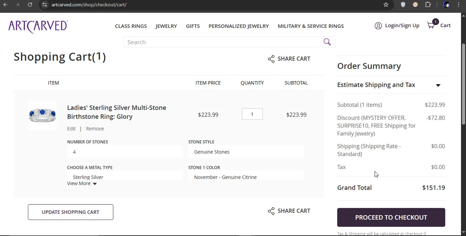
Task: Open site information icon in address bar
Action: click(45, 5)
